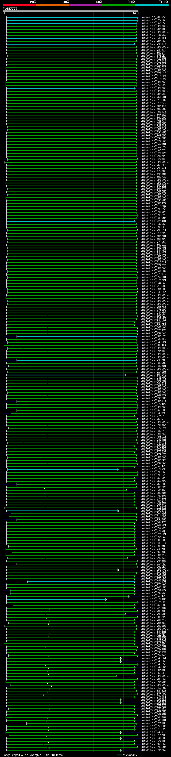Click hit label UniRef100_B5X413
Image resolution: width=171 pixels, height=757 pixels.
click(153, 106)
